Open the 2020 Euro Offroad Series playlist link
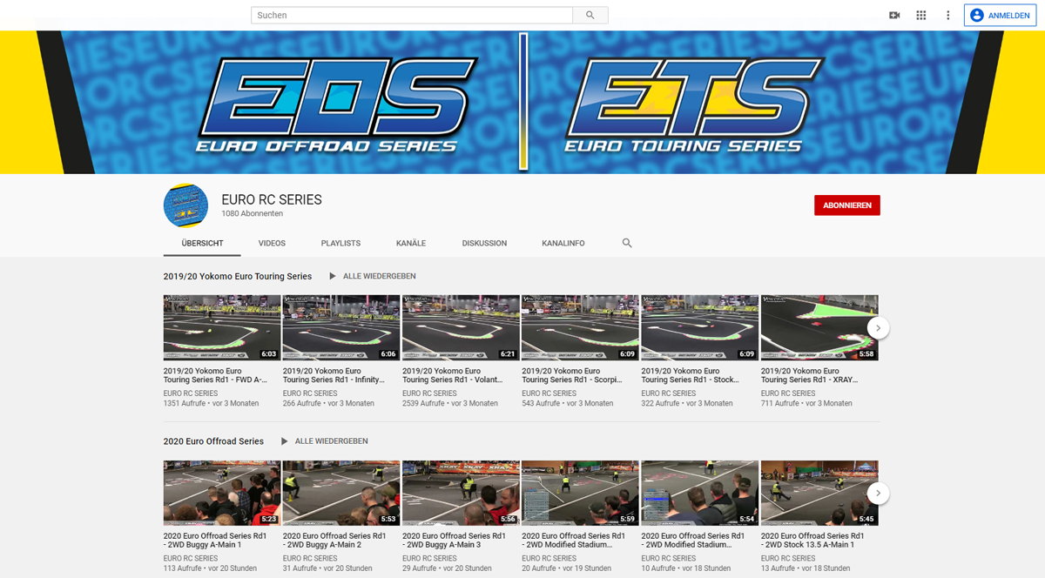The image size is (1045, 578). 213,441
